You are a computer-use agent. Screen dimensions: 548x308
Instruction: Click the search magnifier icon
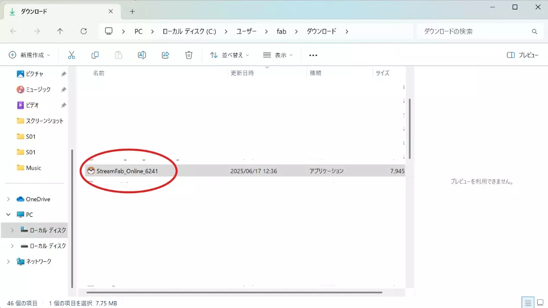tap(535, 32)
